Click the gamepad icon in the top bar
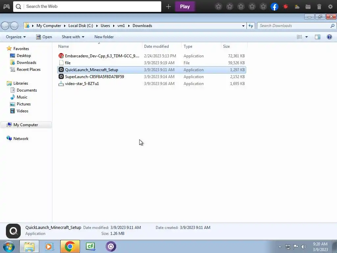337x253 pixels. pyautogui.click(x=7, y=7)
